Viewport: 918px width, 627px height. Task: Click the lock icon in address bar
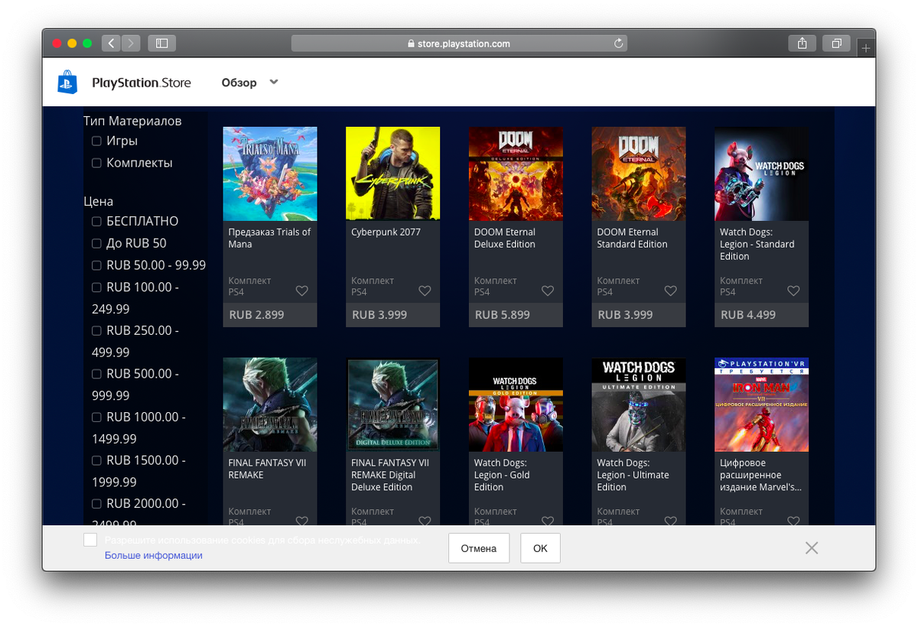(411, 44)
